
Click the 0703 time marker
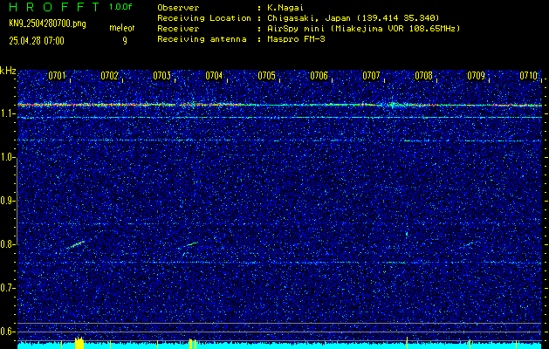click(x=161, y=76)
